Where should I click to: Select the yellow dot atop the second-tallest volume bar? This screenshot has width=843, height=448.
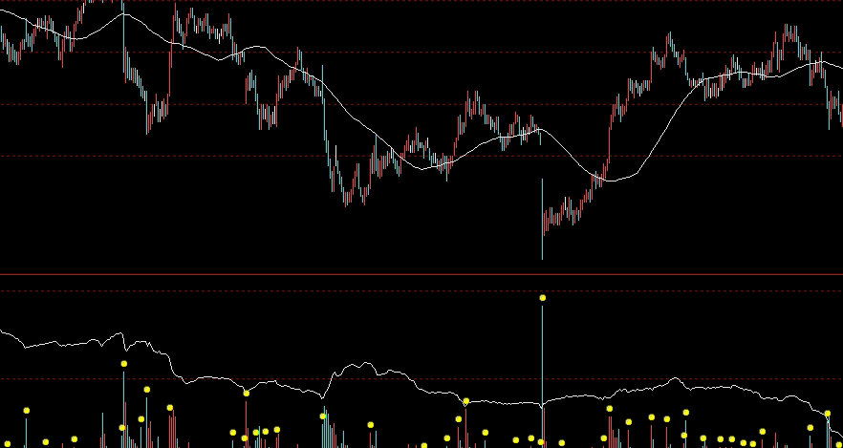click(124, 364)
